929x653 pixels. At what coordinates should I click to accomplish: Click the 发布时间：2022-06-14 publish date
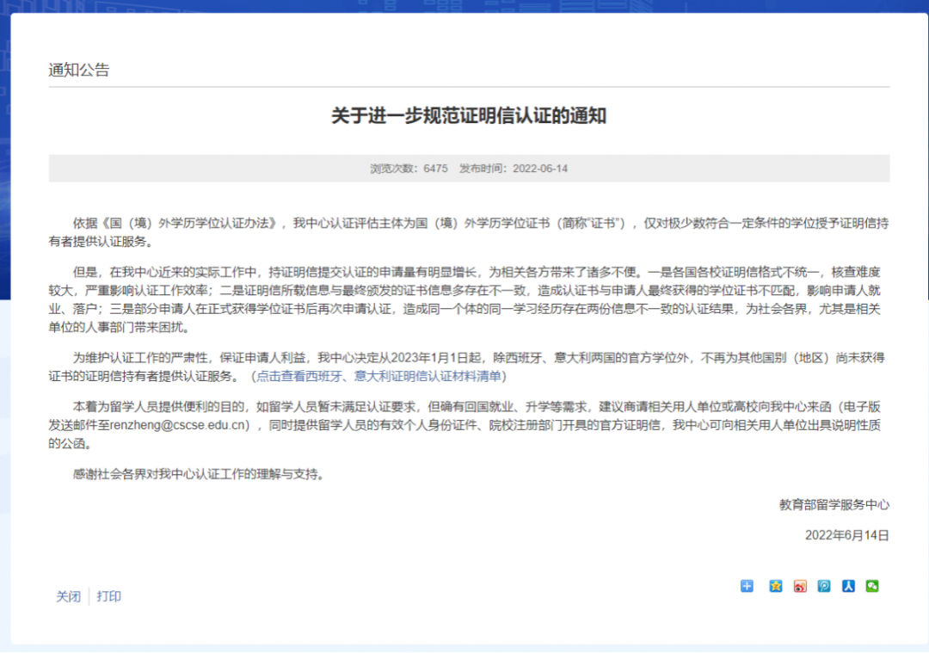click(x=514, y=169)
